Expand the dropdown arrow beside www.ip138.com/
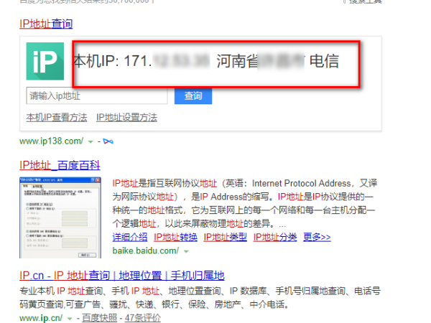 click(91, 142)
